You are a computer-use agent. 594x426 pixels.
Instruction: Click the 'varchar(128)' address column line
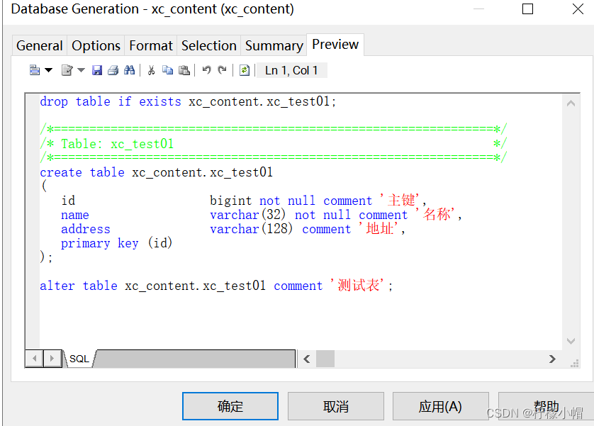pos(233,229)
